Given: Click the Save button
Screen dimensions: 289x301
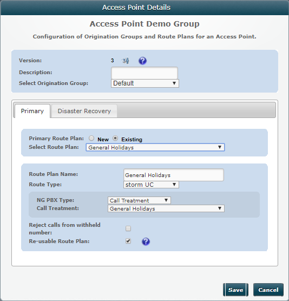Looking at the screenshot, I should pyautogui.click(x=235, y=290).
